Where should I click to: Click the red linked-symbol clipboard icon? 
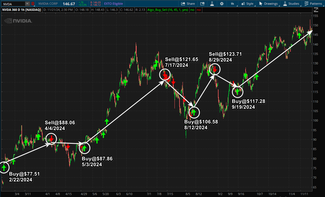[33, 4]
